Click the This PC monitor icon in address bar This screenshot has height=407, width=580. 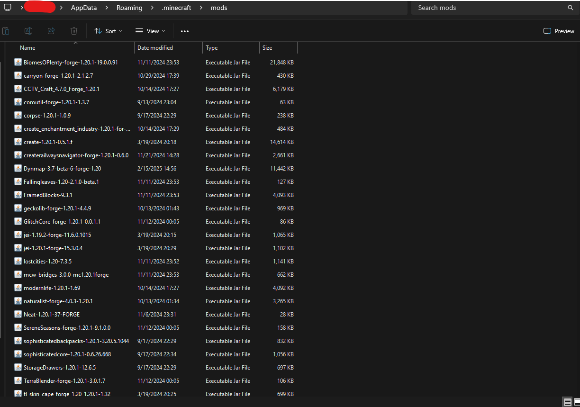point(8,8)
